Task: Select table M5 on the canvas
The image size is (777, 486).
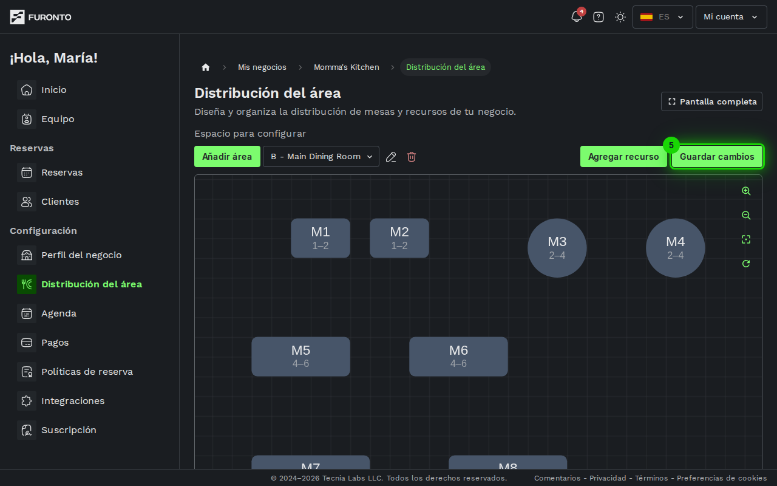Action: click(x=301, y=357)
